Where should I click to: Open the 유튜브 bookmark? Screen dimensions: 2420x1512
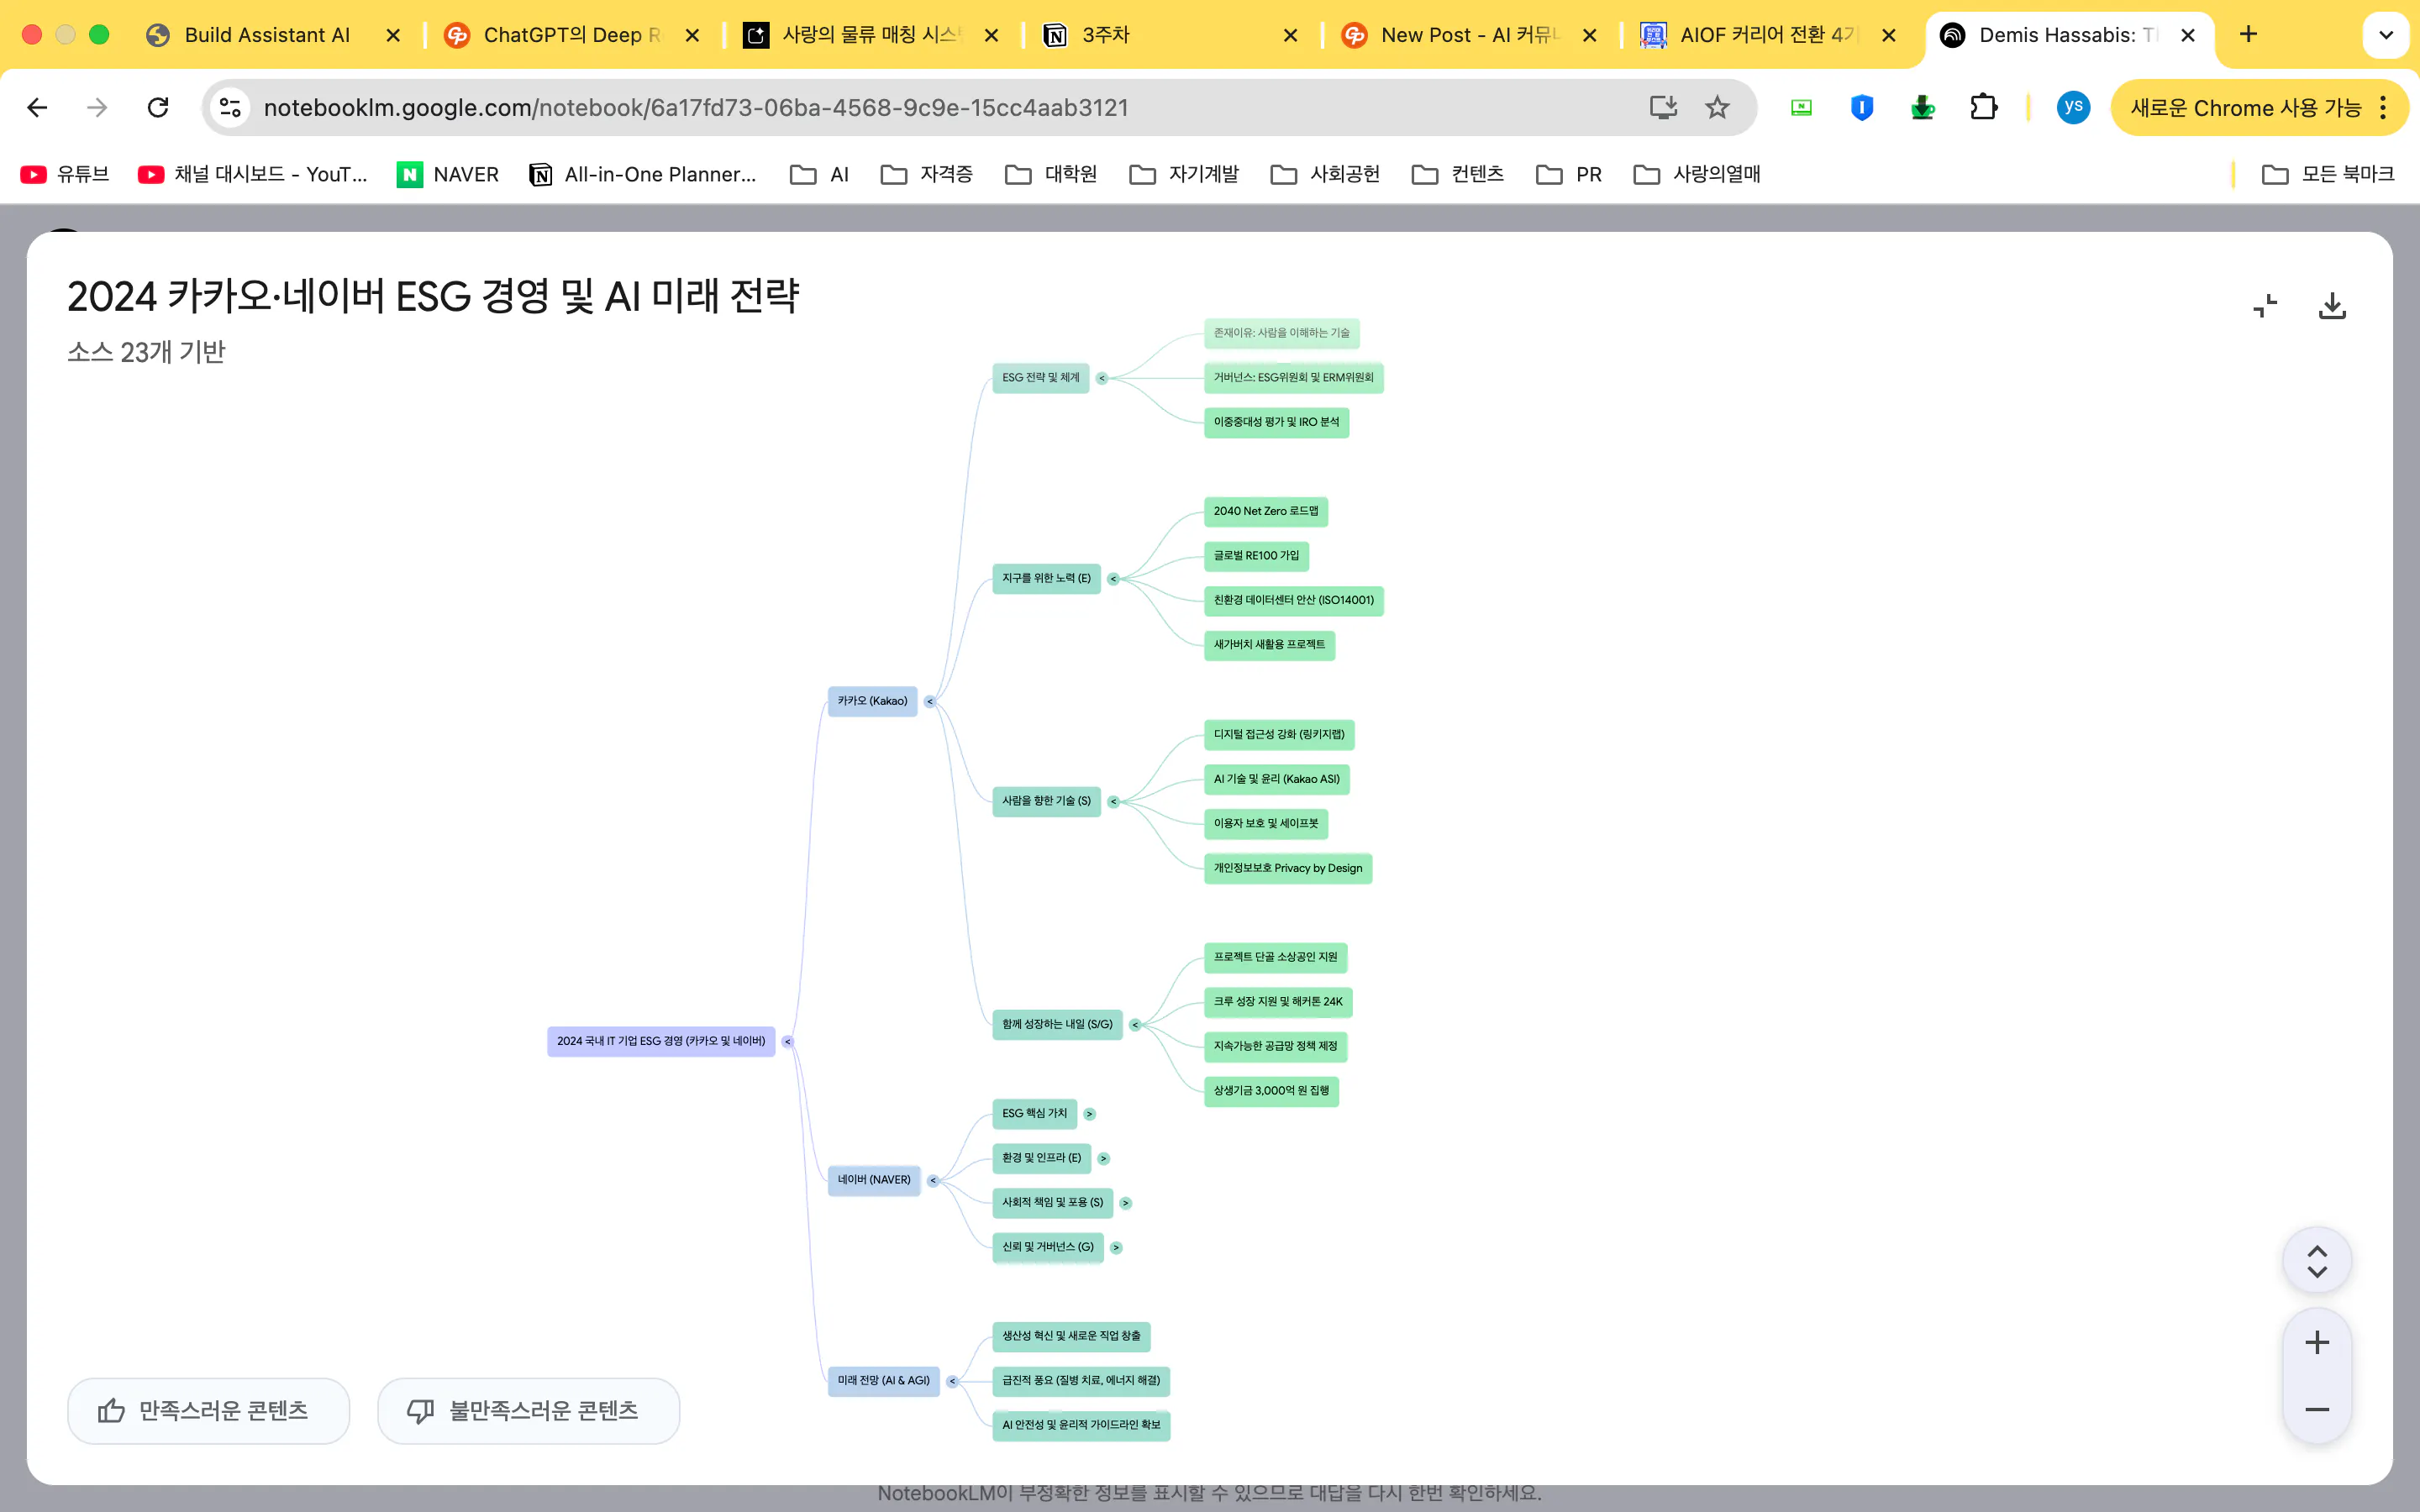click(65, 174)
